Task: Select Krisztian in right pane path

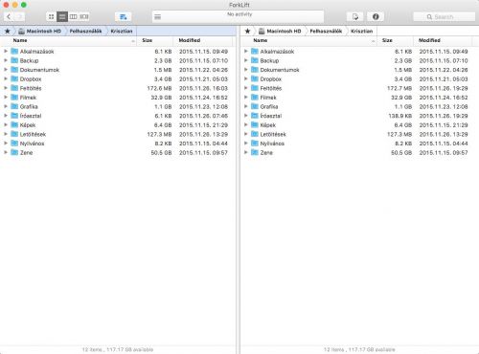Action: click(361, 31)
